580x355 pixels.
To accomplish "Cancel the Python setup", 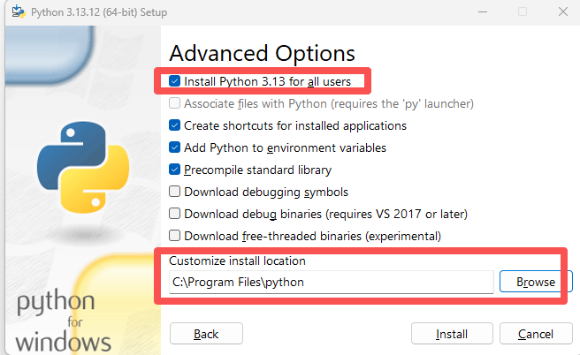I will [x=536, y=334].
